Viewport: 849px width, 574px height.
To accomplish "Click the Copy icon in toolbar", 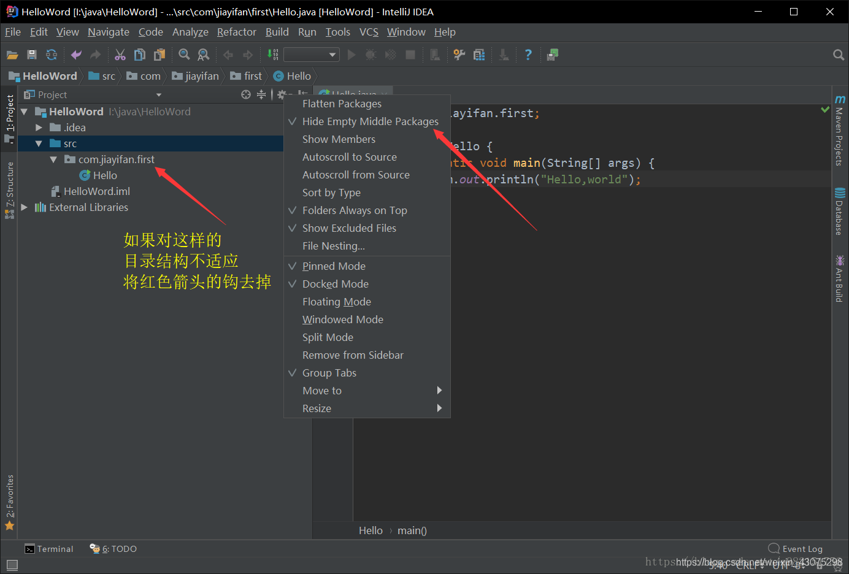I will tap(140, 55).
